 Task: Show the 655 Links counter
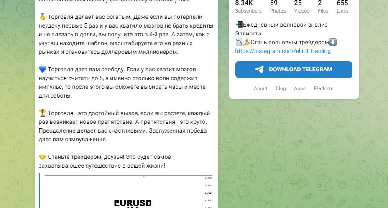point(342,7)
